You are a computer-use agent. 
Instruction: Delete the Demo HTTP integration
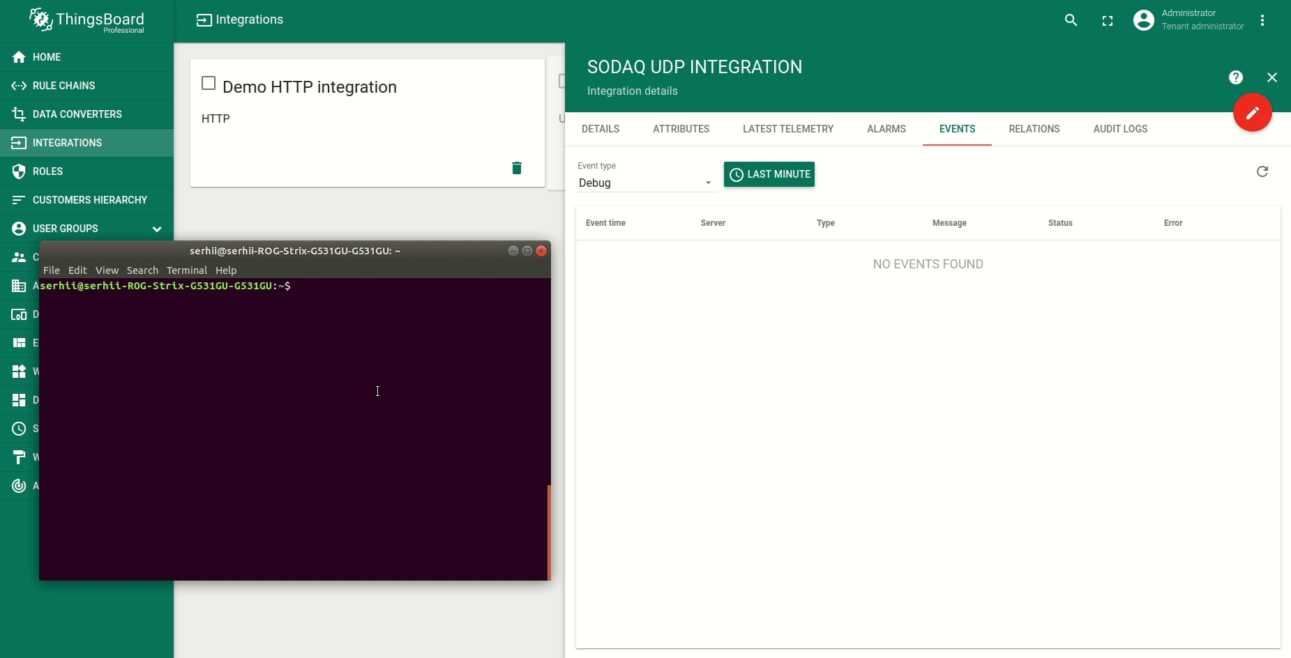coord(516,168)
